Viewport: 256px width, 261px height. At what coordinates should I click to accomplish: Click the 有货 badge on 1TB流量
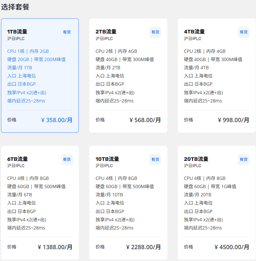(67, 32)
